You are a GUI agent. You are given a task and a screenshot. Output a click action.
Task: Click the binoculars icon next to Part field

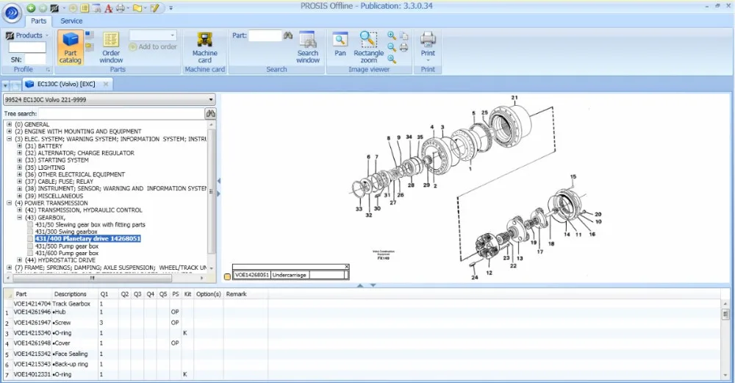288,35
